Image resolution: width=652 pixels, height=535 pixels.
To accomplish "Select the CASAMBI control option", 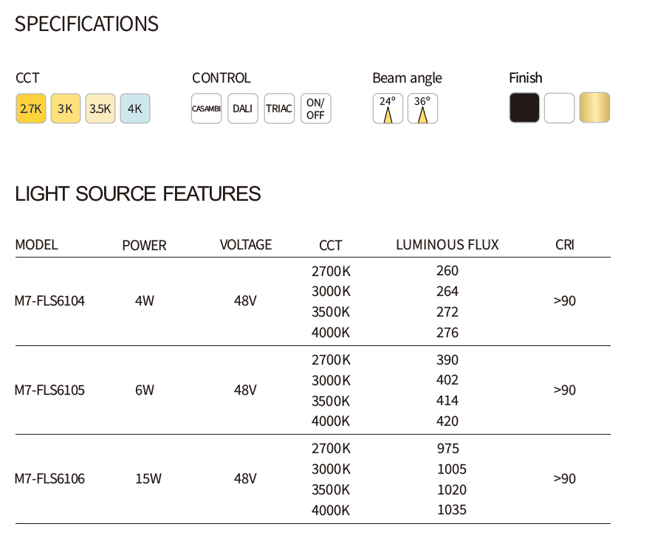I will click(x=206, y=108).
